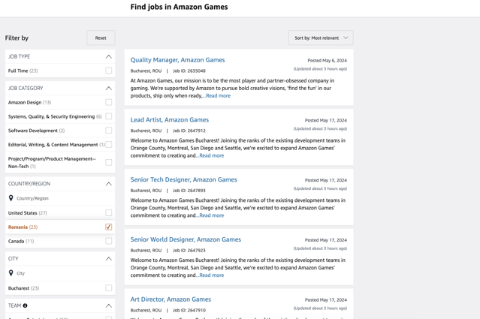Check the United States checkbox
Screen dimensions: 480x319
coord(109,212)
